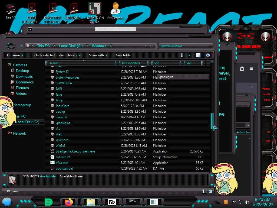This screenshot has width=277, height=208.
Task: Open the Explorer help question mark icon
Action: [208, 55]
